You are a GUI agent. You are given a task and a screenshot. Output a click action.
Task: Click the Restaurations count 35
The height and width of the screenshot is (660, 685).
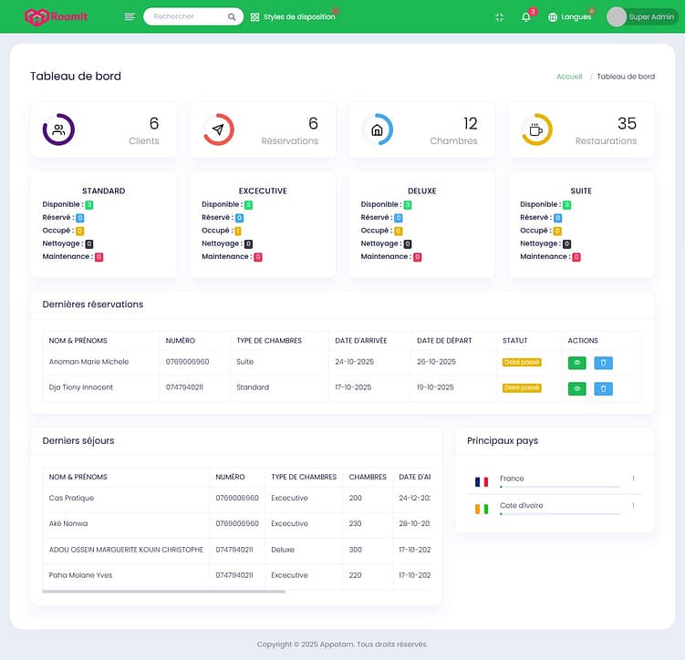[627, 124]
